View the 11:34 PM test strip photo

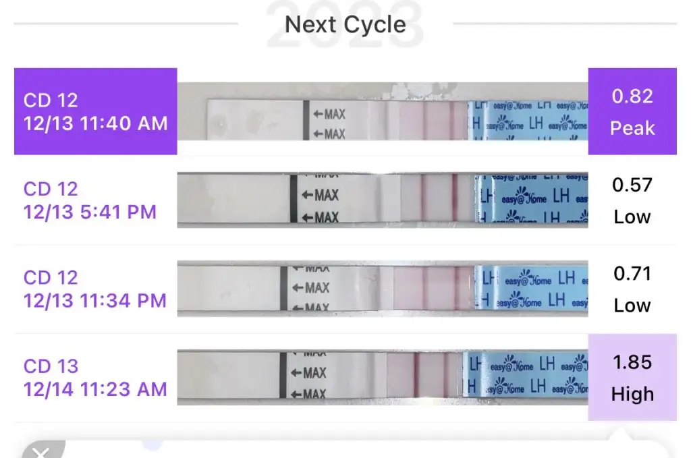coord(382,289)
